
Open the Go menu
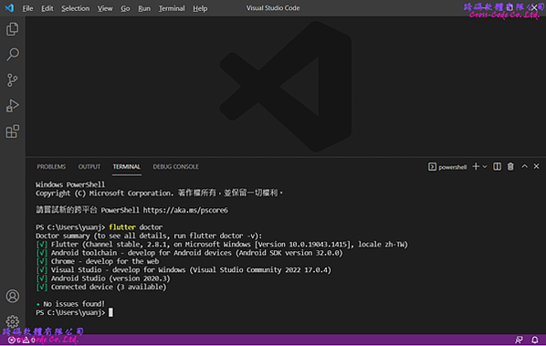click(125, 8)
